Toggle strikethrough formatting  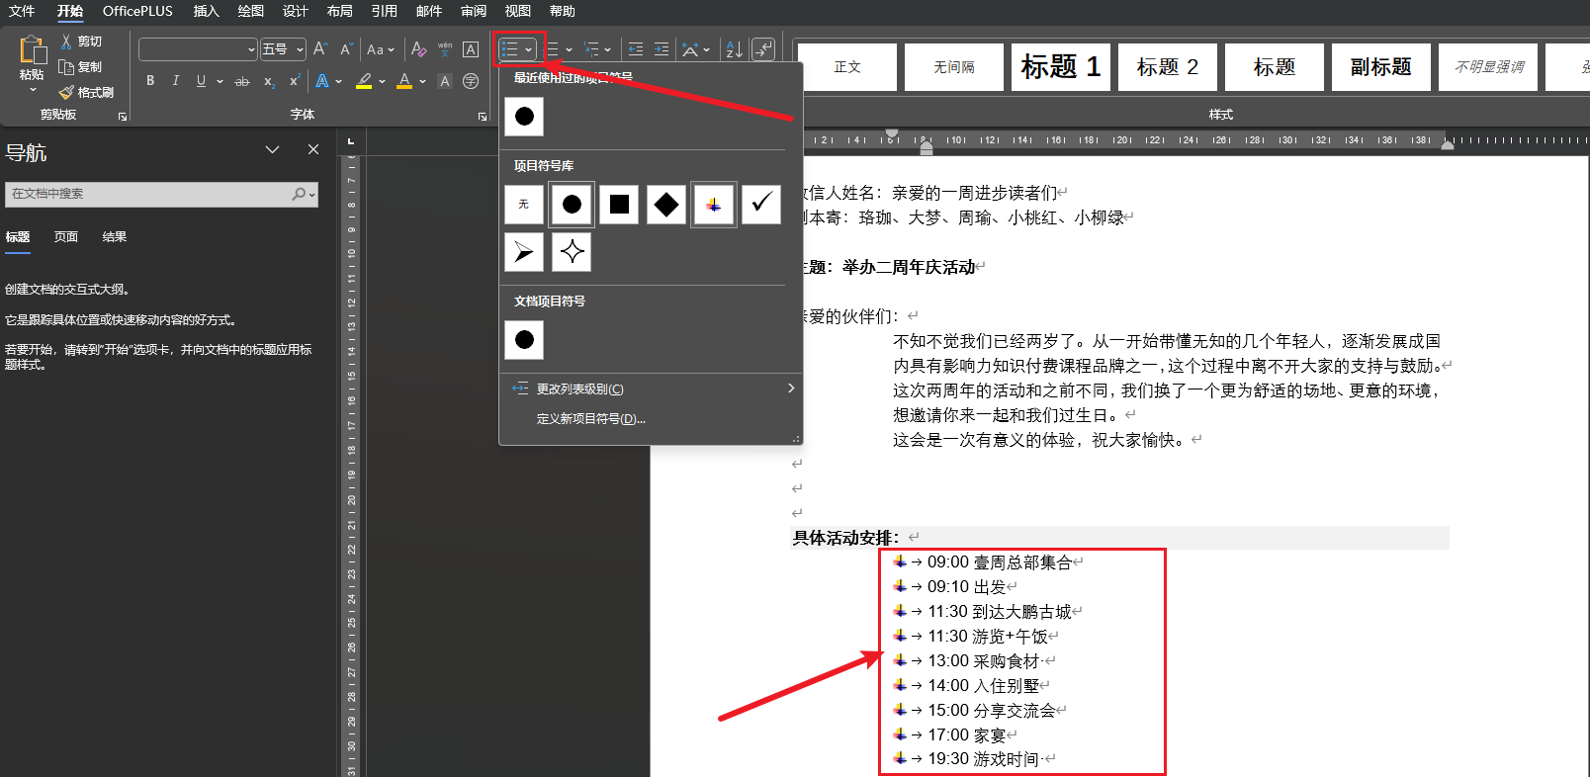242,81
